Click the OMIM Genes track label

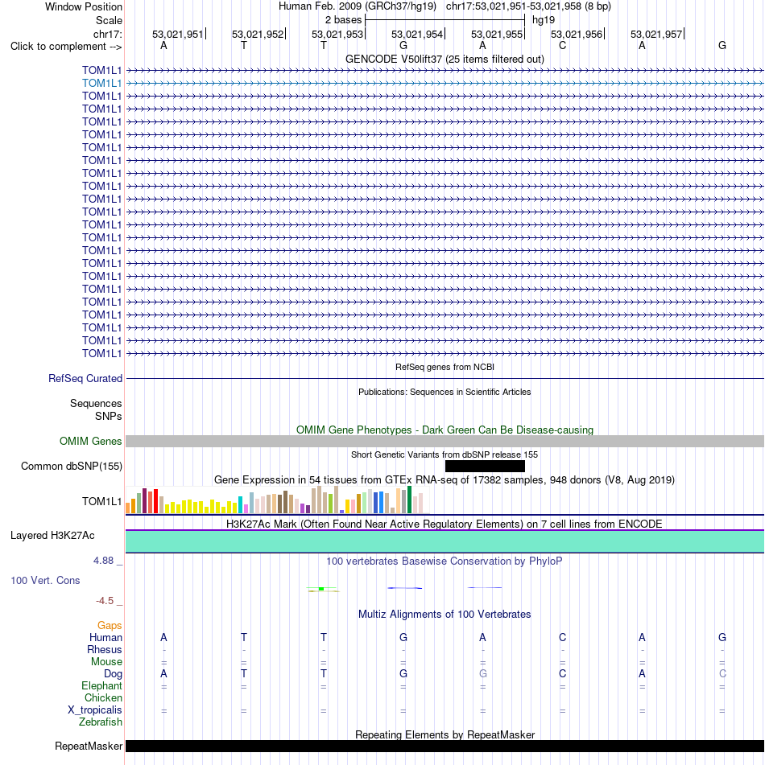90,441
